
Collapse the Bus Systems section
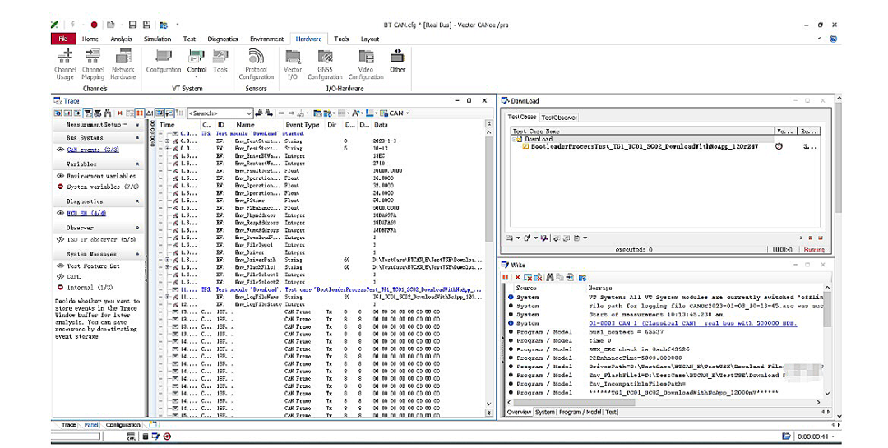pos(137,138)
